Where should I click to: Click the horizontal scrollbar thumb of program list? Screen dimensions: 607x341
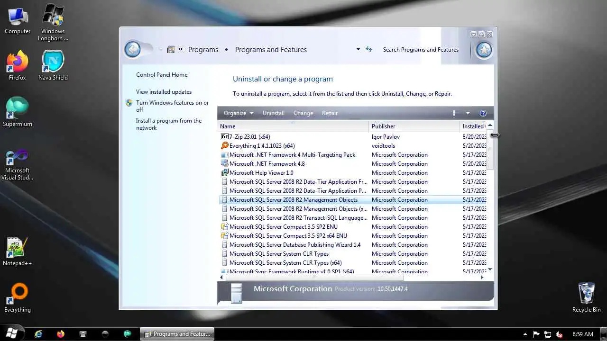[x=314, y=277]
